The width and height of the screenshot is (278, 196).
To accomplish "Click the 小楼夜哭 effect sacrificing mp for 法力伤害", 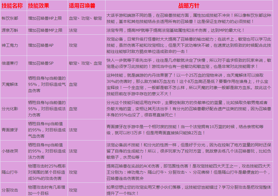I will [x=47, y=151].
